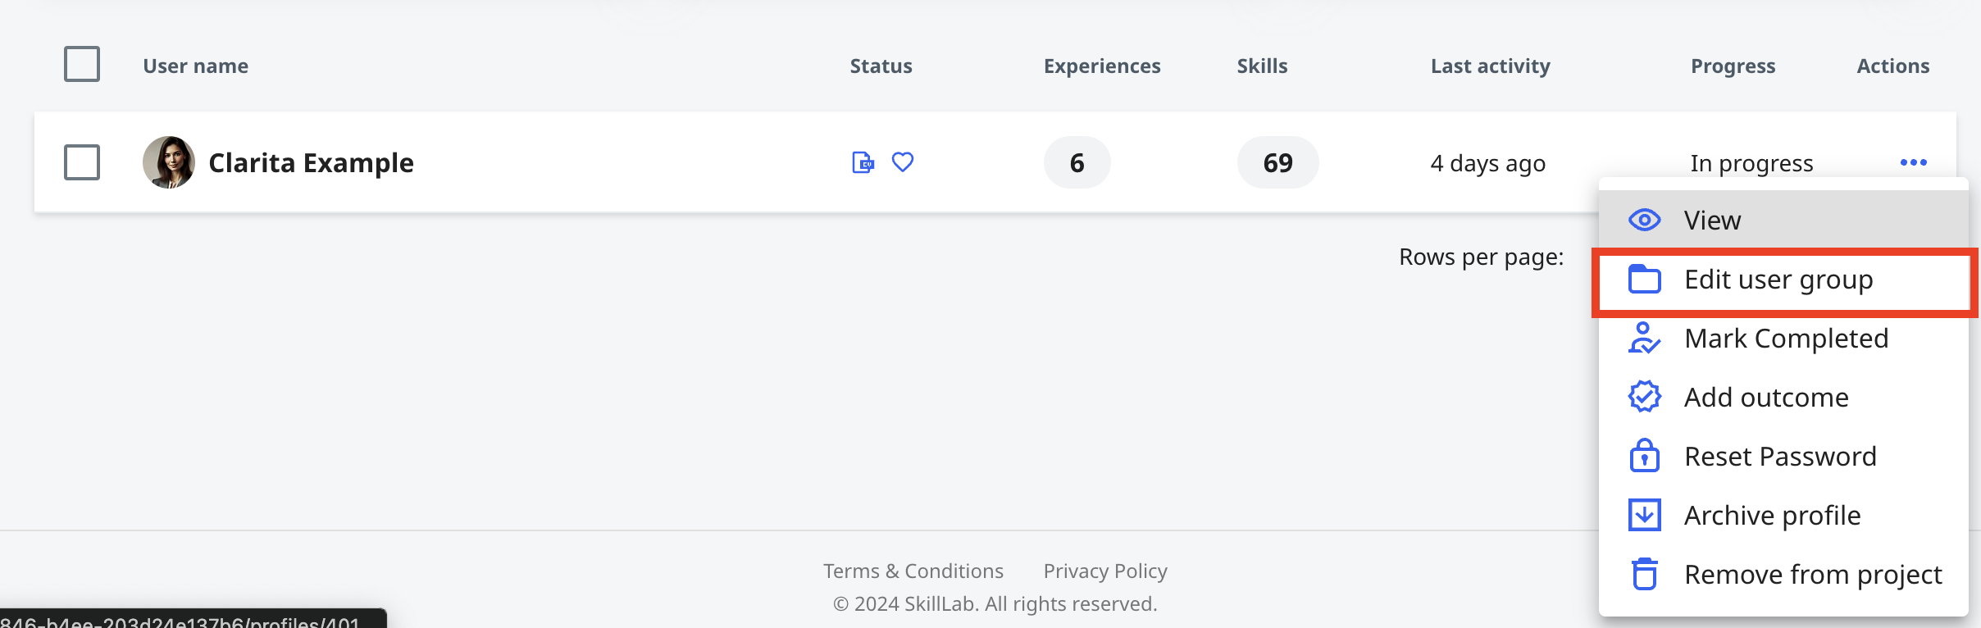The image size is (1981, 628).
Task: Choose Mark Completed in the context menu
Action: click(x=1784, y=339)
